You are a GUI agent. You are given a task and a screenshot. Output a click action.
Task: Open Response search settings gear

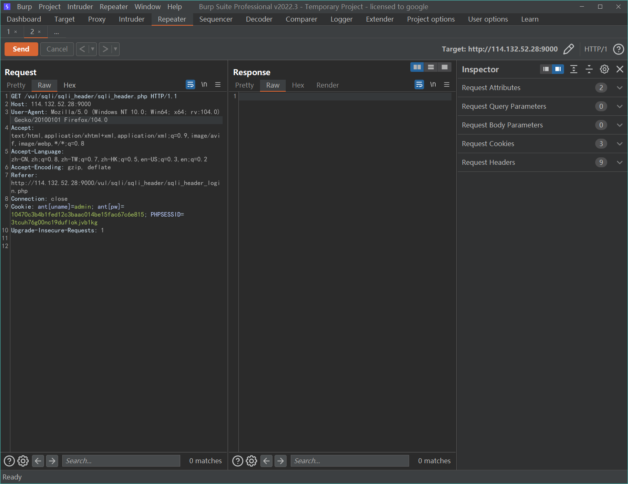252,461
